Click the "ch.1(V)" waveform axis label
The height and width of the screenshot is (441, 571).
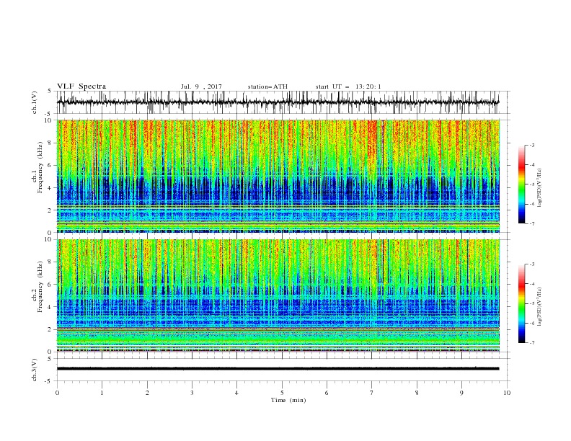pos(35,102)
